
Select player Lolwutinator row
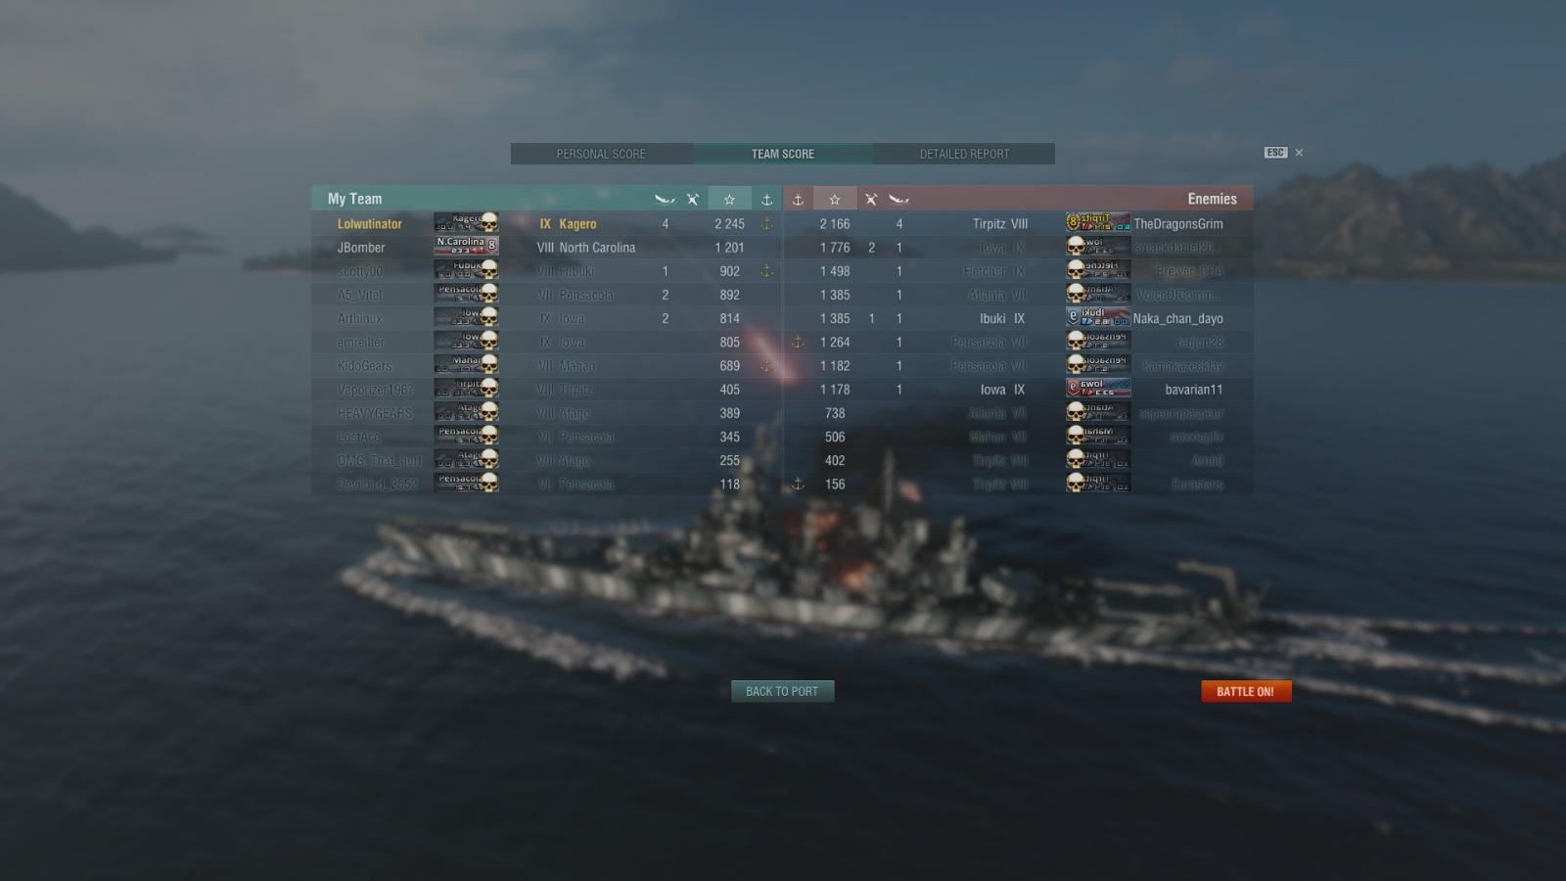click(x=547, y=224)
